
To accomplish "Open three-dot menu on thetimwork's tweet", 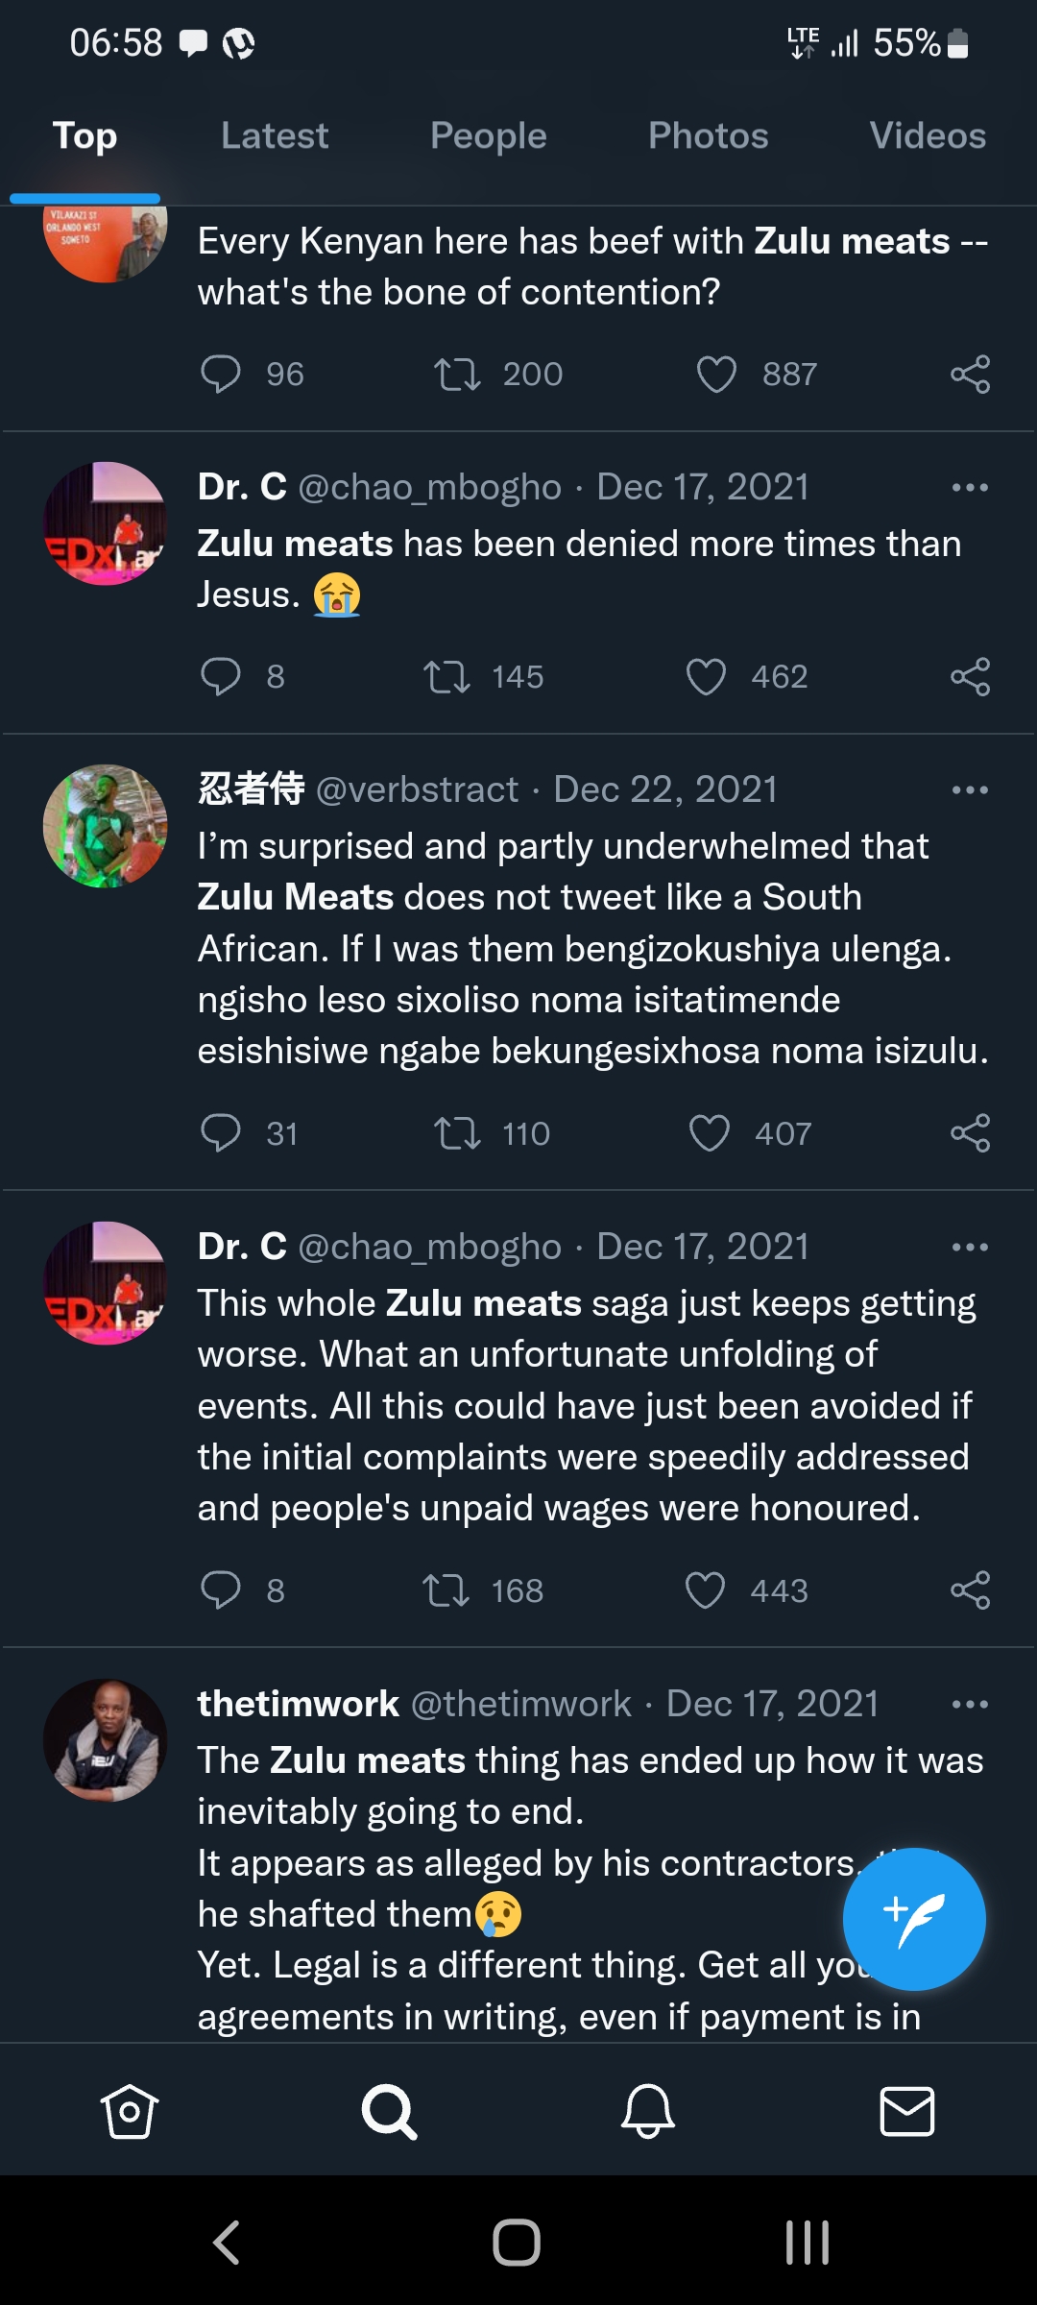I will pyautogui.click(x=970, y=1705).
